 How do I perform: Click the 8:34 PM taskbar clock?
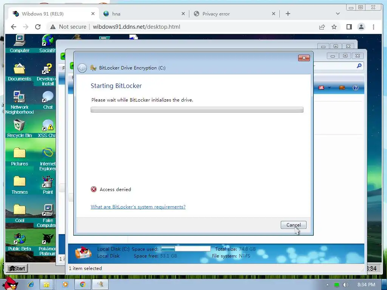pyautogui.click(x=366, y=285)
